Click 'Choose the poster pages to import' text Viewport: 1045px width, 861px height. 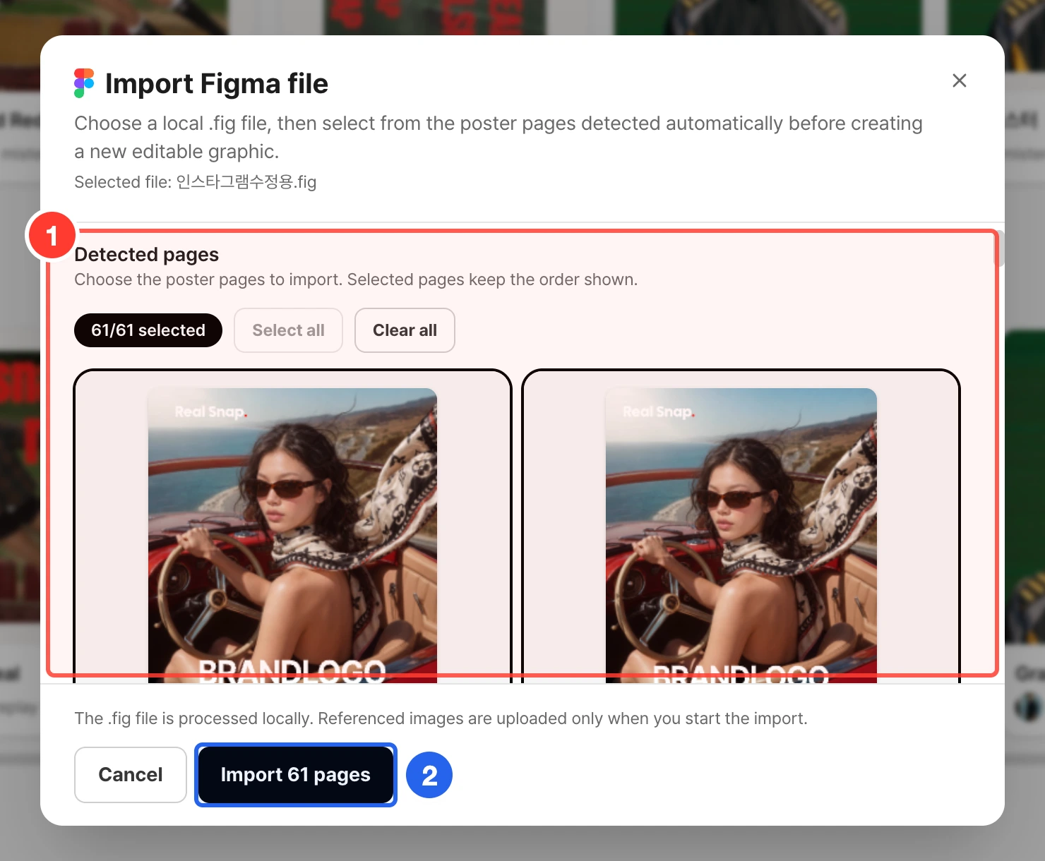tap(356, 279)
